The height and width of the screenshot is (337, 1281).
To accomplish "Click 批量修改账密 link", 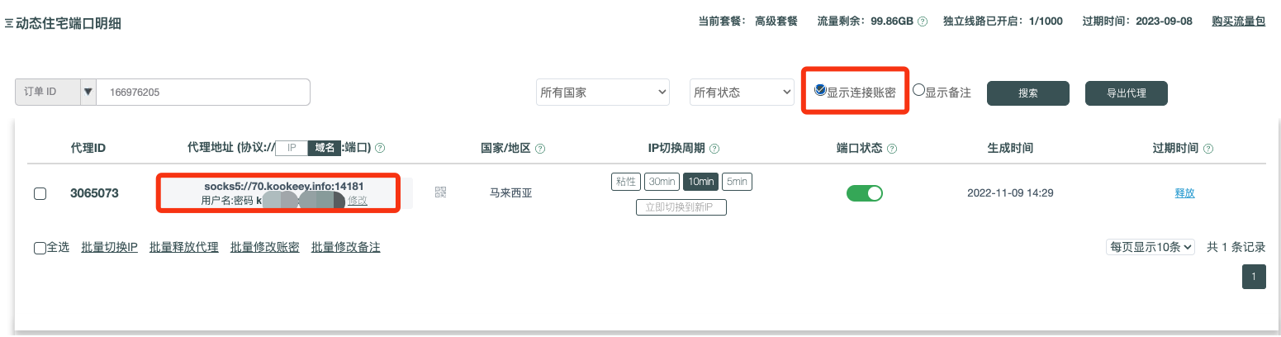I will (264, 247).
